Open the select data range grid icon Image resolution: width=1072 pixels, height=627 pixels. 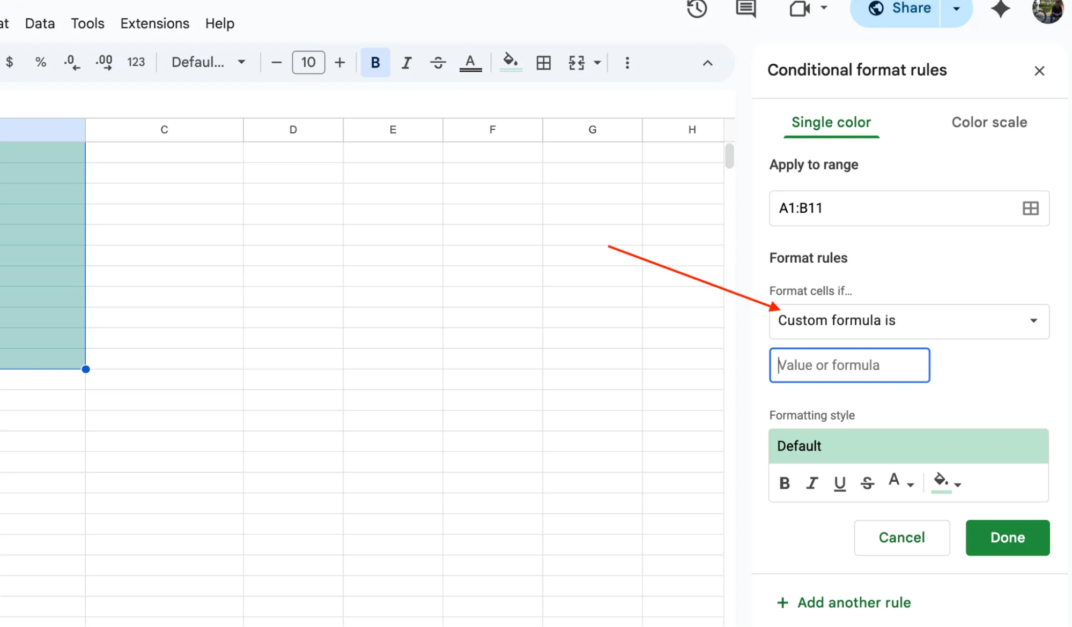1030,208
